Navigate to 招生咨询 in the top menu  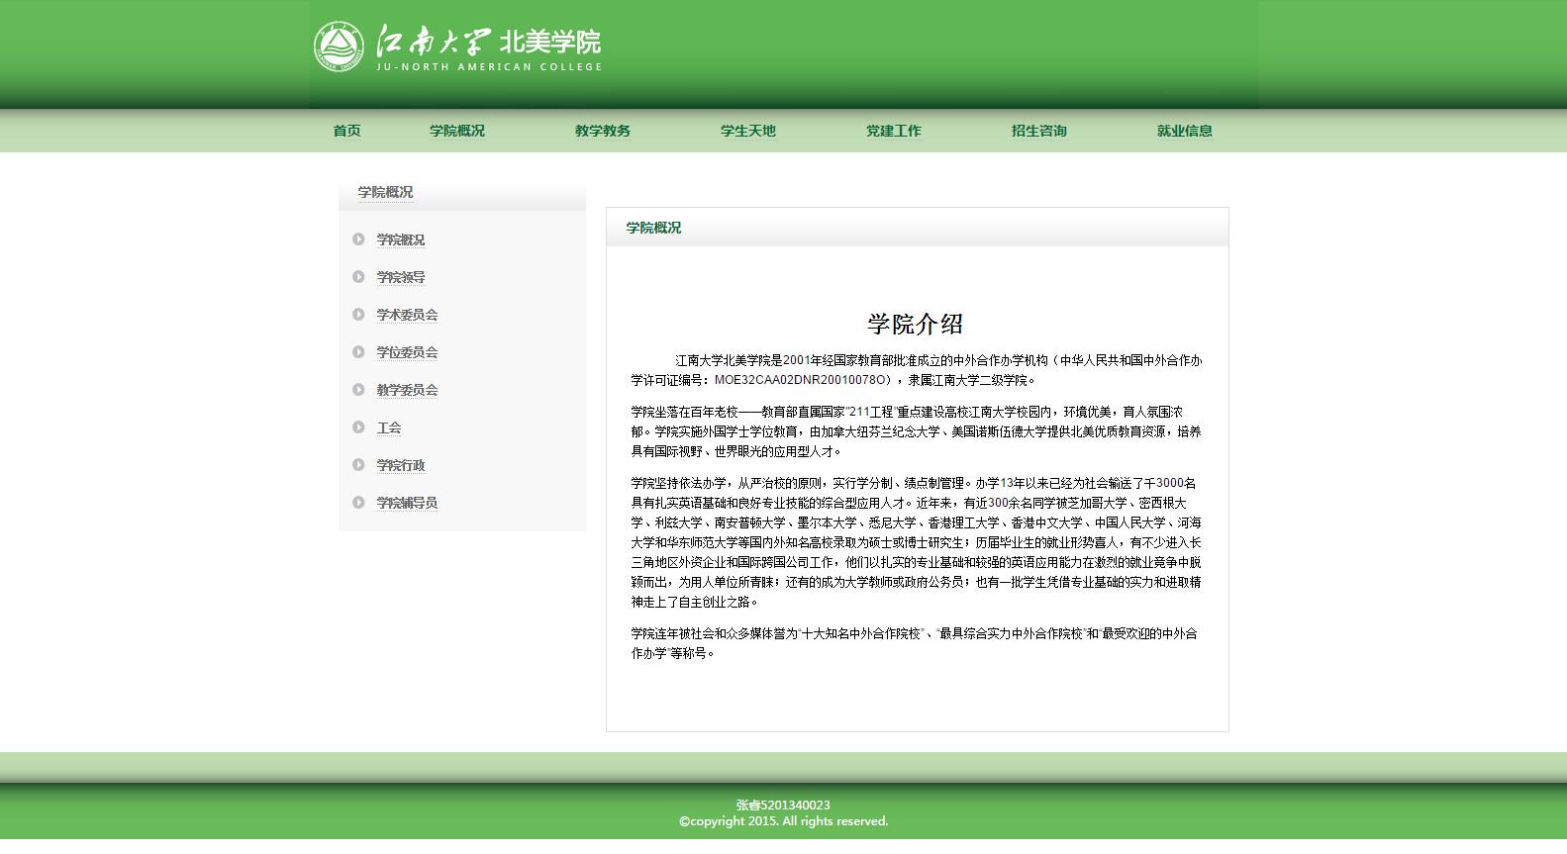(1038, 131)
